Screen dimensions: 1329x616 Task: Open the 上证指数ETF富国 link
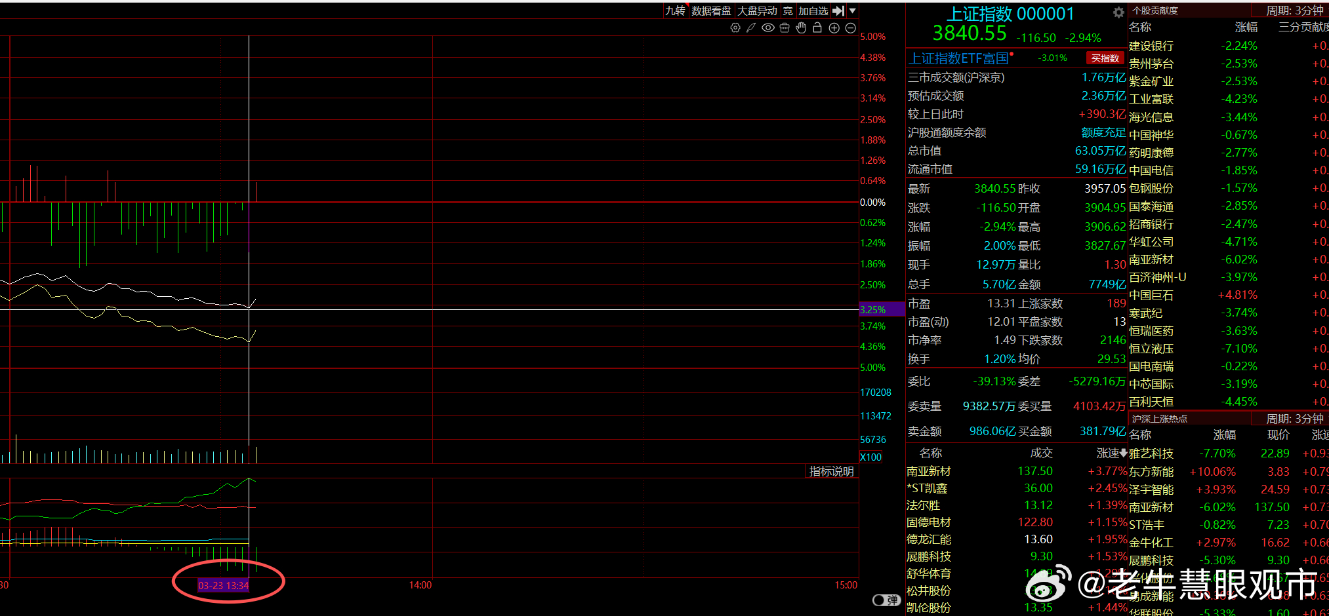pyautogui.click(x=958, y=58)
